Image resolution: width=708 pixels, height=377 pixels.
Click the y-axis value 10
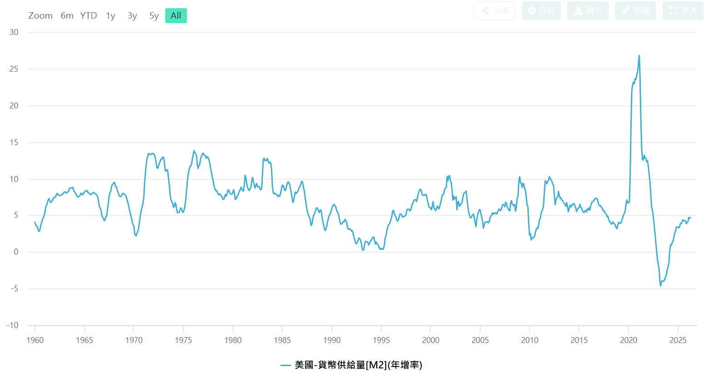pos(14,179)
